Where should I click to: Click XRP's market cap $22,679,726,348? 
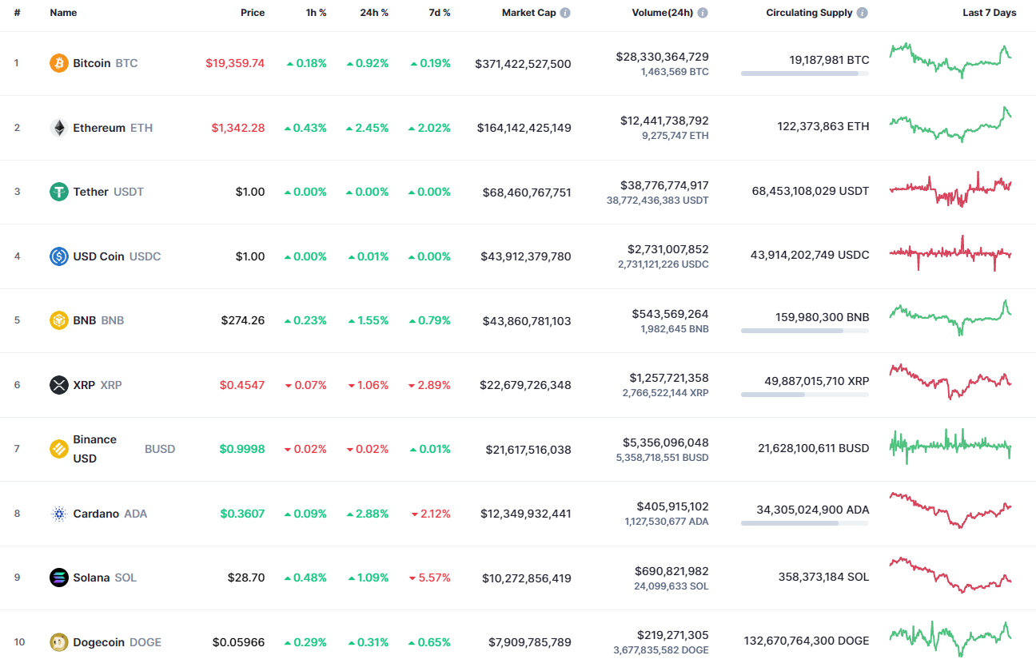[525, 385]
